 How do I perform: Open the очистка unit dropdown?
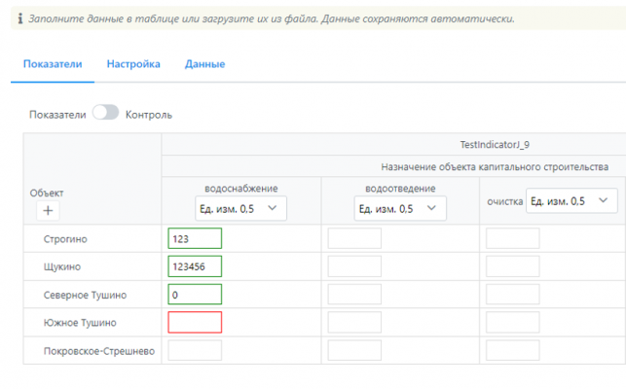[571, 200]
